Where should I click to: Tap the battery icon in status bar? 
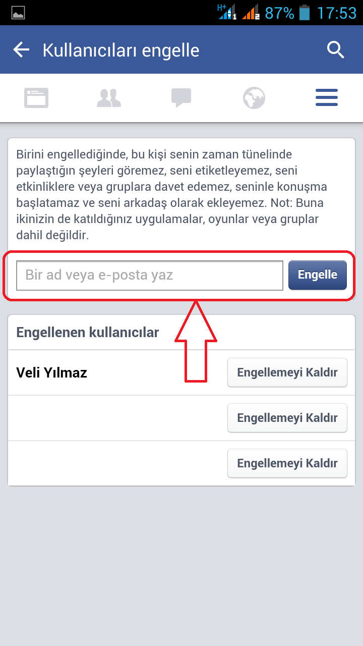click(x=305, y=12)
